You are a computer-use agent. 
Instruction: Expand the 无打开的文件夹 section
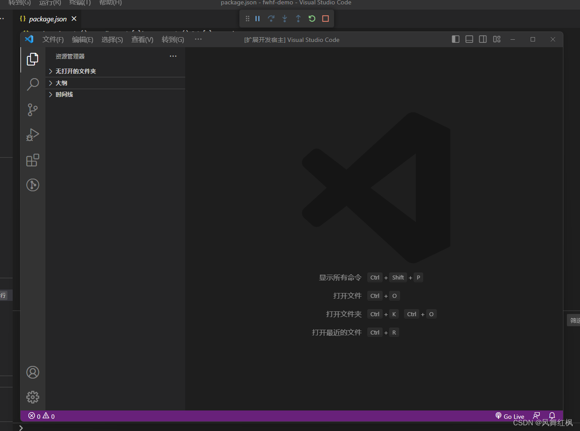pos(115,71)
